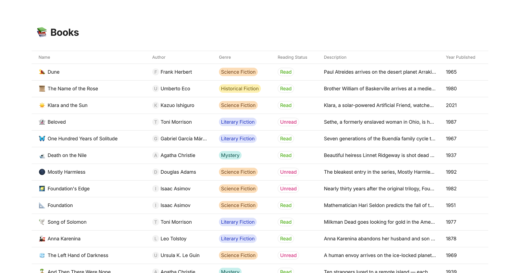This screenshot has width=522, height=273.
Task: Click the Author column header
Action: click(x=159, y=57)
